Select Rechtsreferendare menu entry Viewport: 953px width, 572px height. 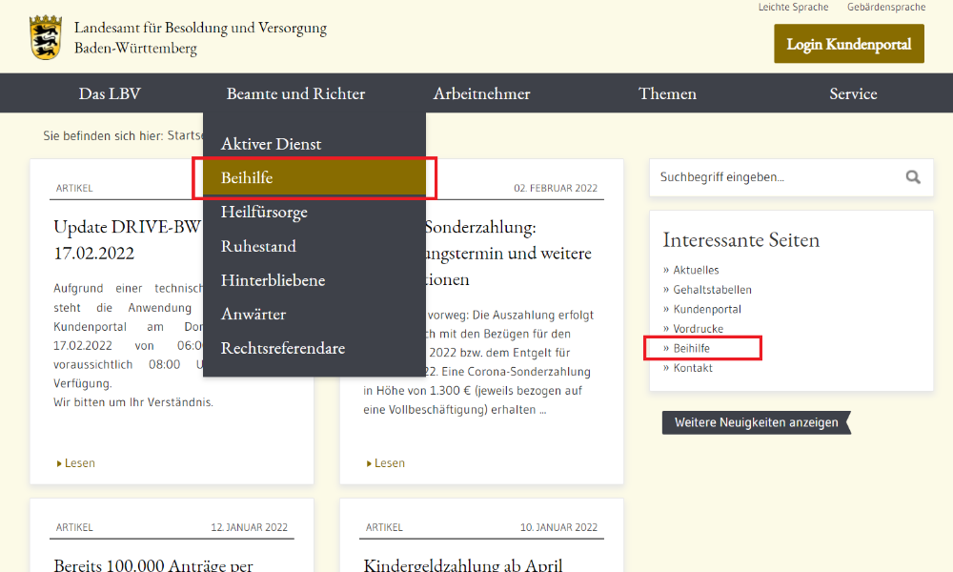[x=283, y=348]
